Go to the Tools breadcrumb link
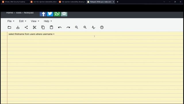This screenshot has height=104, width=184. pos(18,13)
